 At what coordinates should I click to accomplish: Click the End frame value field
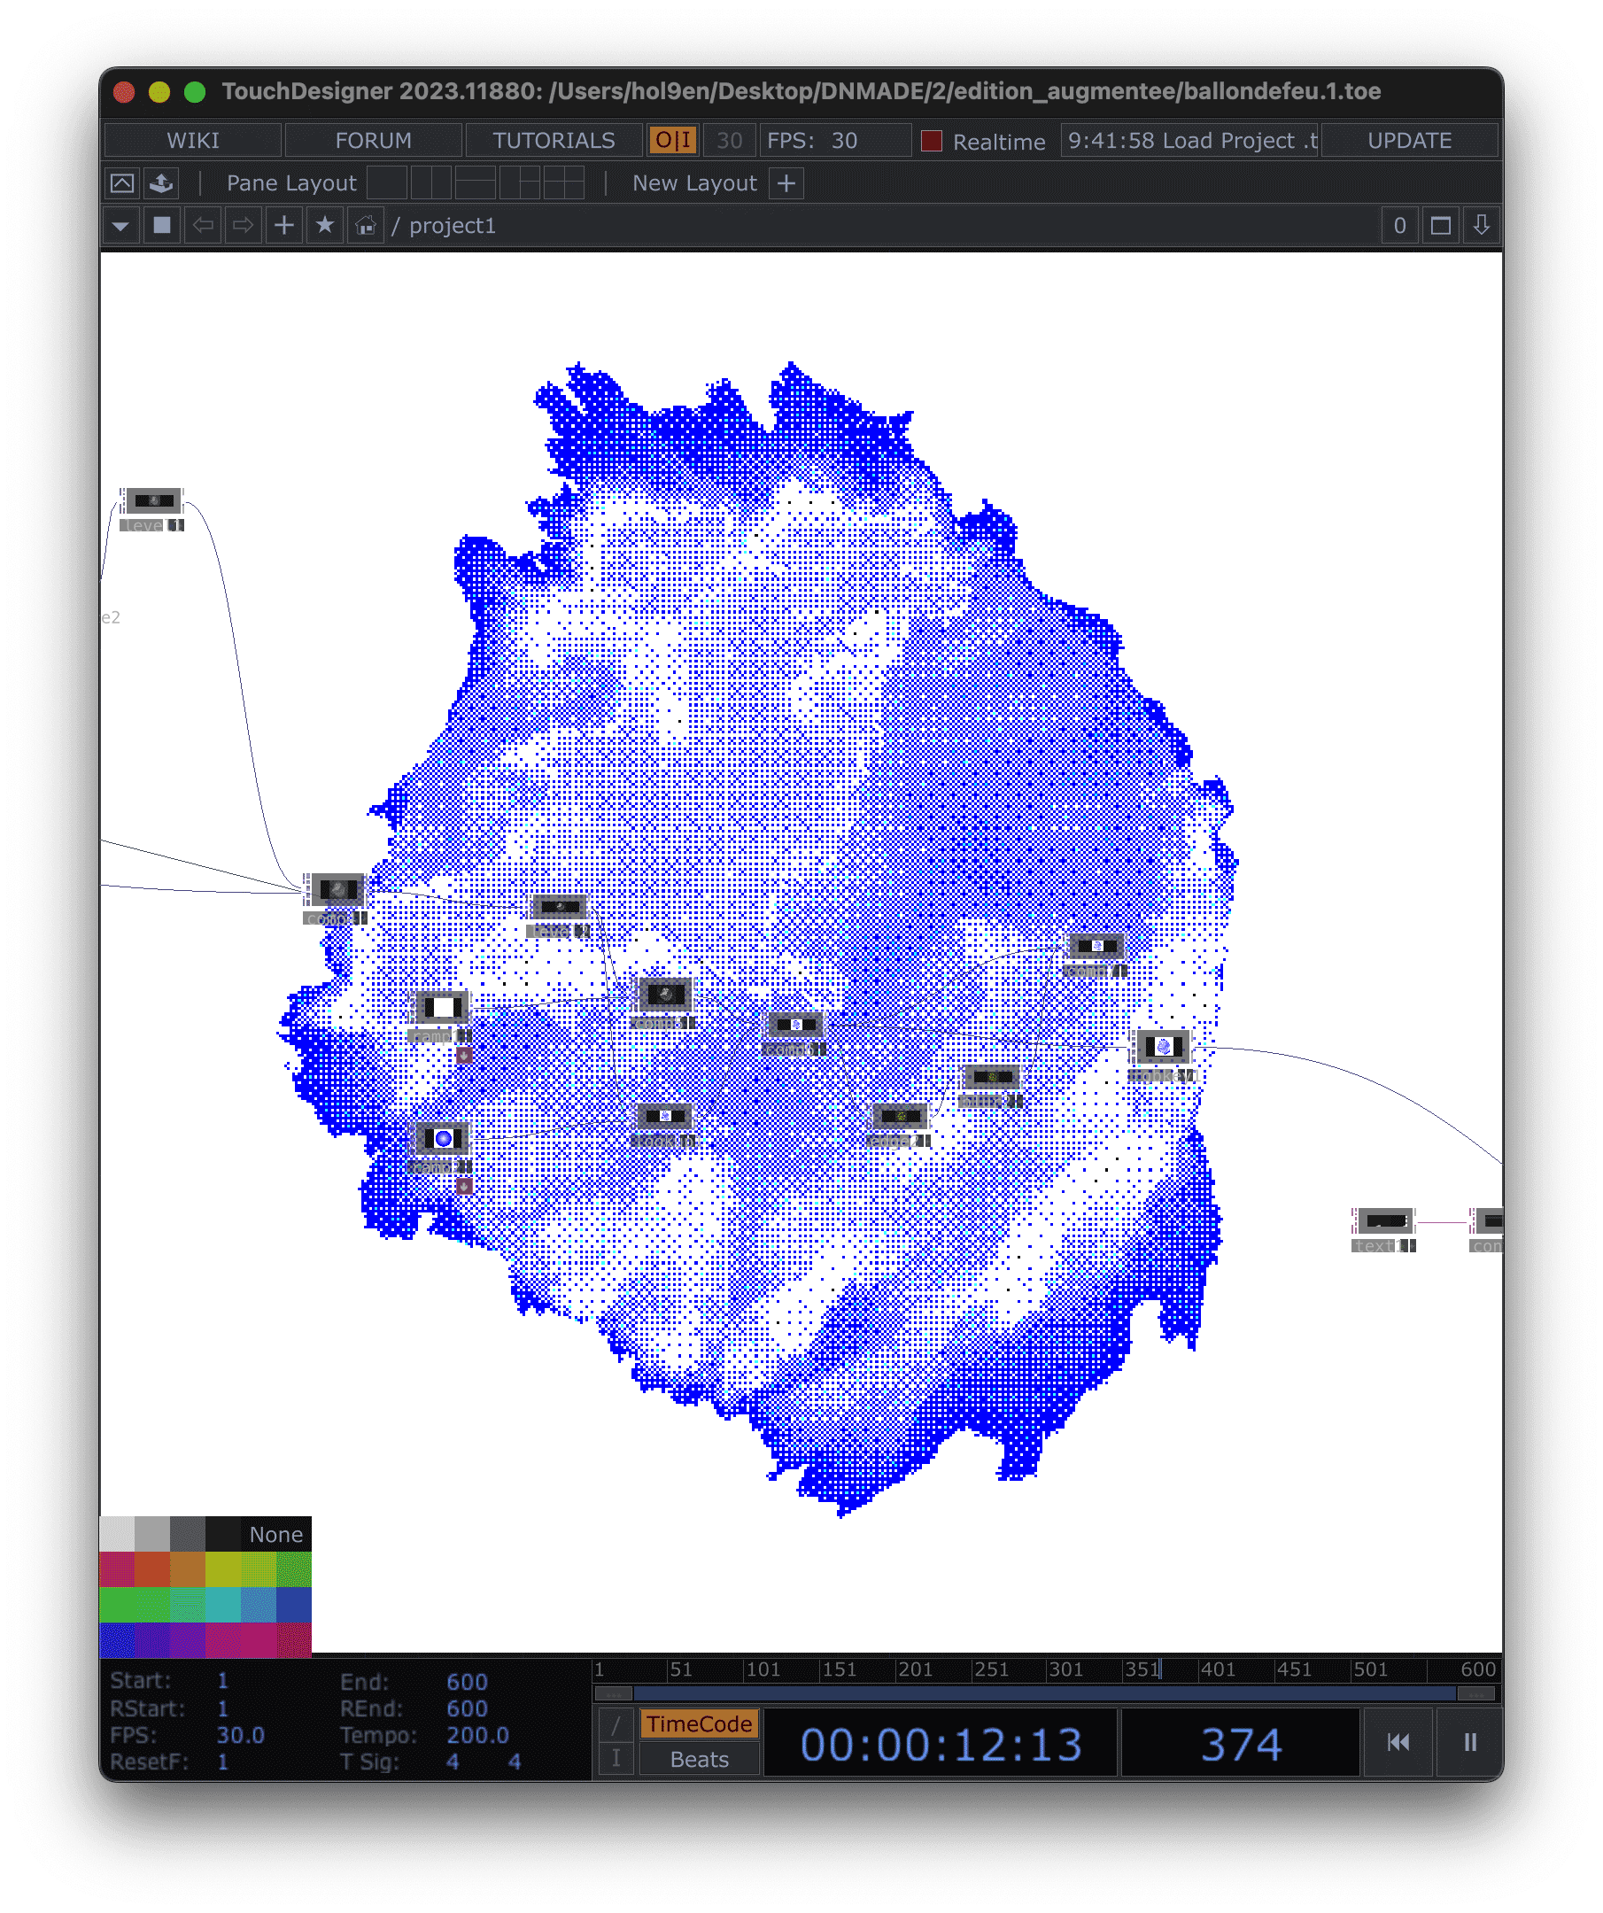pos(467,1682)
